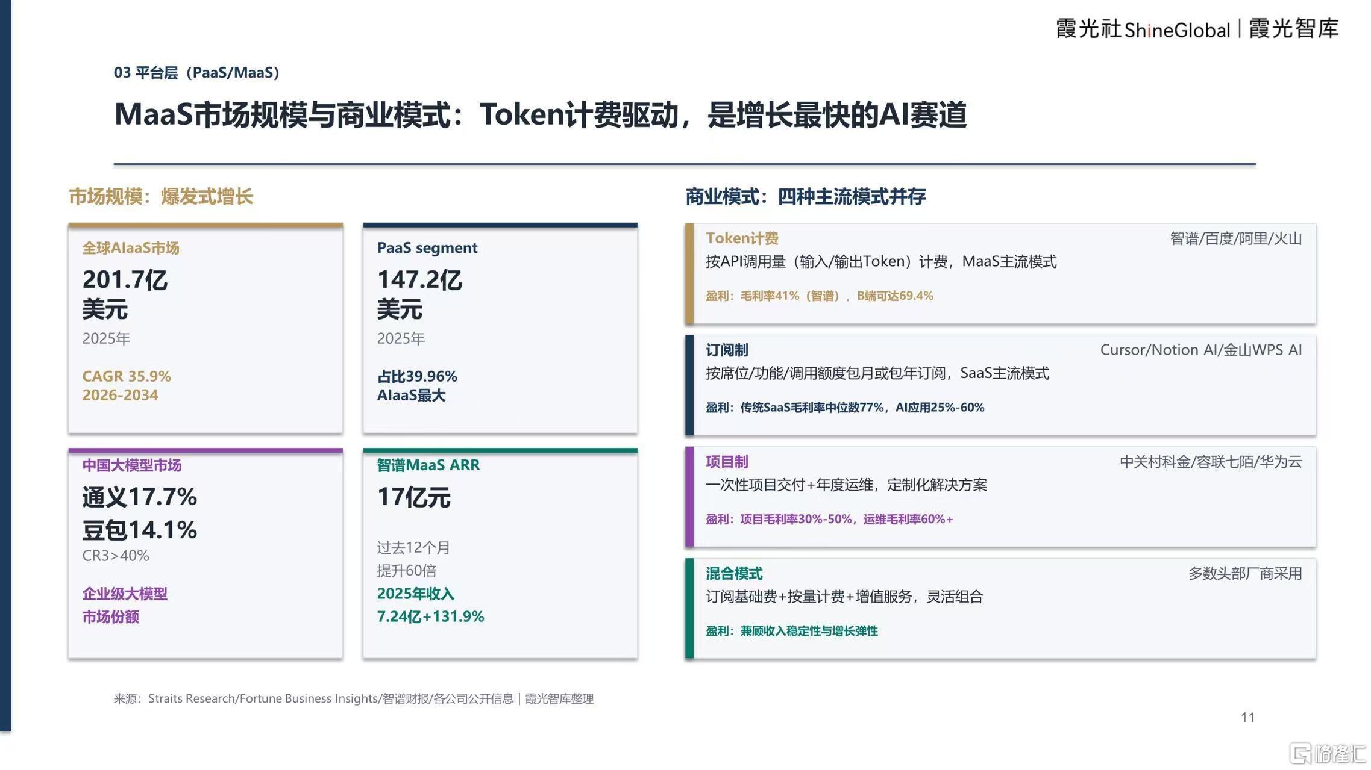The image size is (1371, 770).
Task: Click the text 中关村科金/容联七陌/华为云
Action: coord(1211,462)
